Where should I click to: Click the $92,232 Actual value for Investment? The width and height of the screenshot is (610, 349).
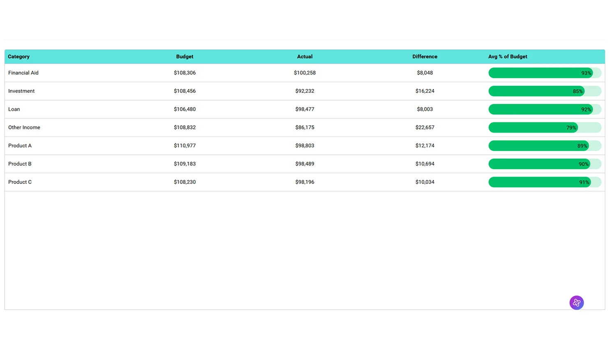[305, 91]
